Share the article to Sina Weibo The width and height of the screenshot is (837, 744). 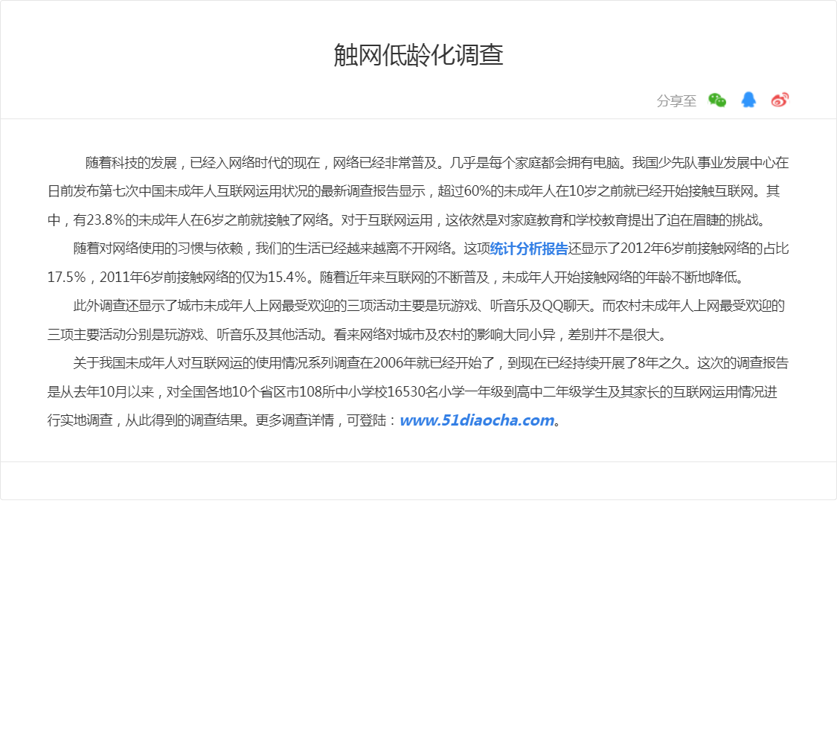point(780,100)
